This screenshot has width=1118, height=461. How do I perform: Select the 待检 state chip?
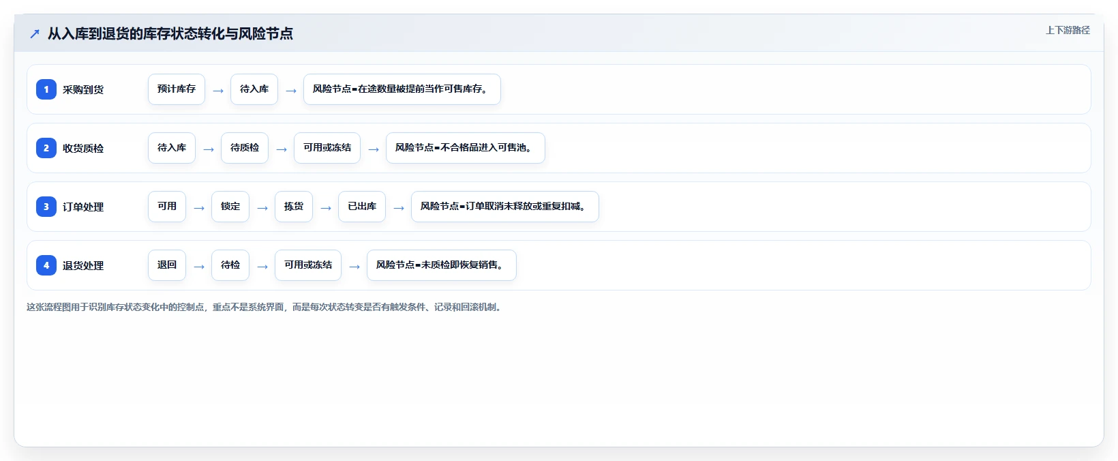click(230, 265)
